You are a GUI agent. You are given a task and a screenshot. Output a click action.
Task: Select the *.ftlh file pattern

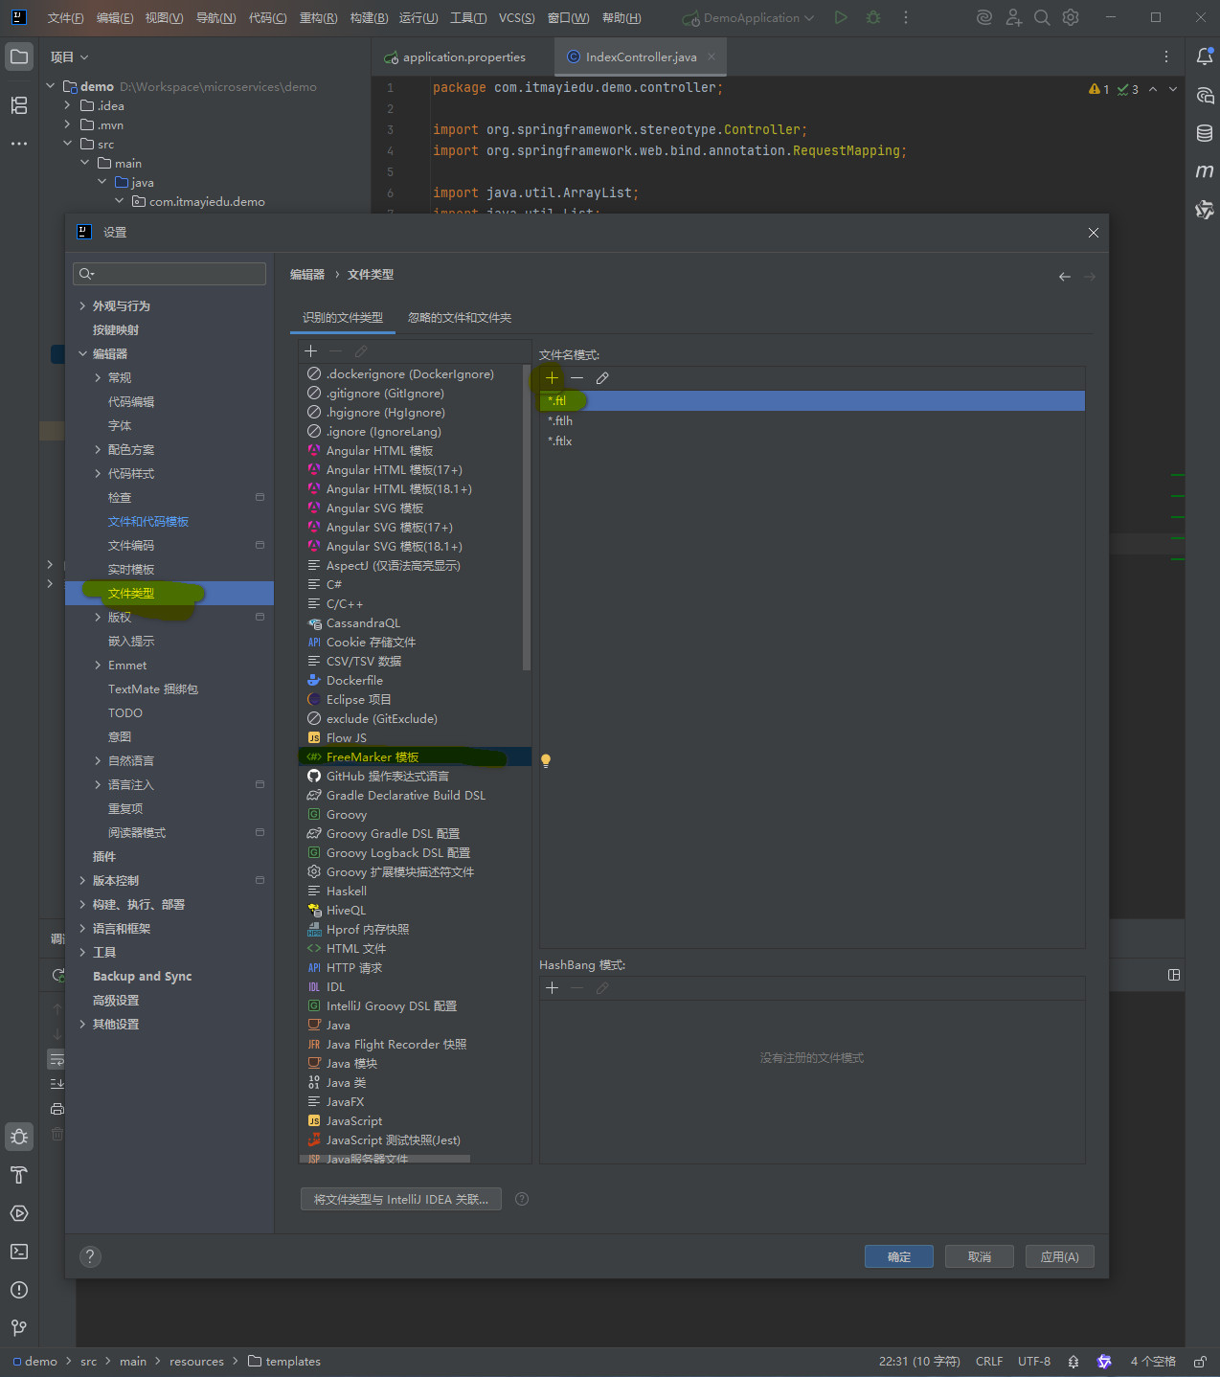pos(812,421)
